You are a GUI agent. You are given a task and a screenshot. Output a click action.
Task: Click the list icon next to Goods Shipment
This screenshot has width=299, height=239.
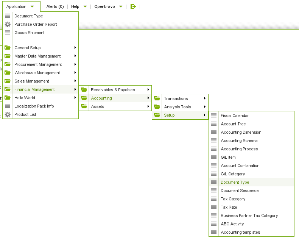8,33
